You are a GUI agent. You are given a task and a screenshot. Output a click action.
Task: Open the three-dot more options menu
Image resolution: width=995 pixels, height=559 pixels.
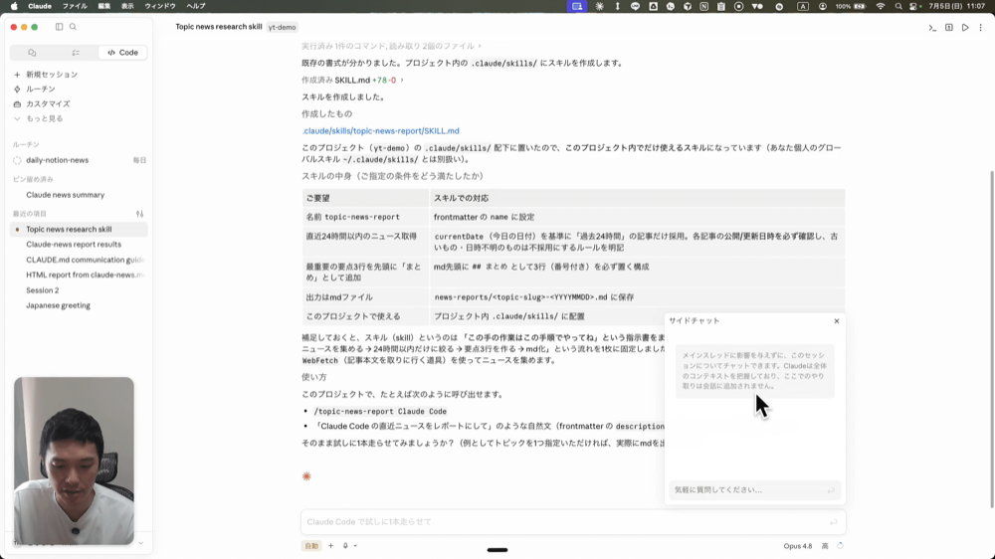point(980,27)
